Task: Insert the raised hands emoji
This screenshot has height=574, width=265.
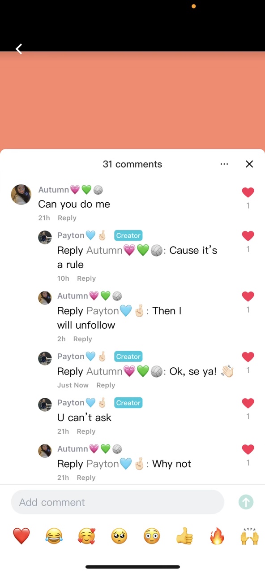Action: click(x=250, y=536)
